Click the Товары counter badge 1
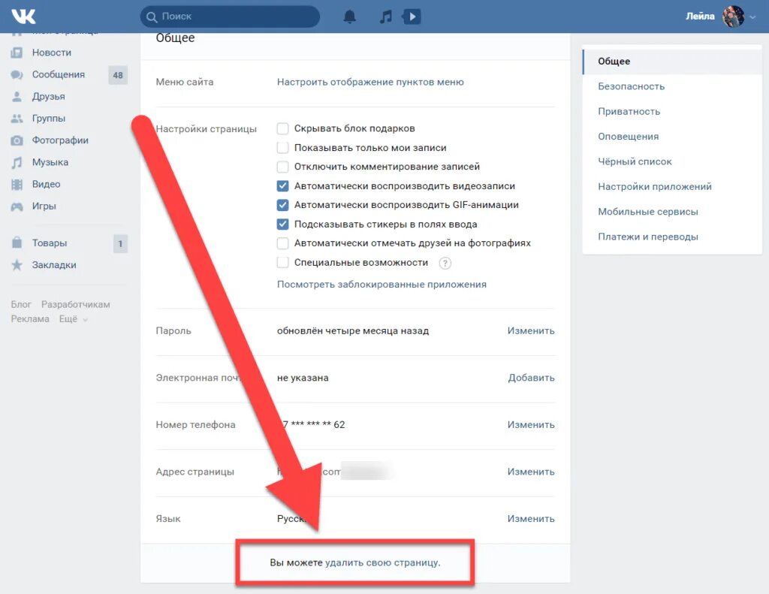Viewport: 769px width, 594px height. point(120,244)
